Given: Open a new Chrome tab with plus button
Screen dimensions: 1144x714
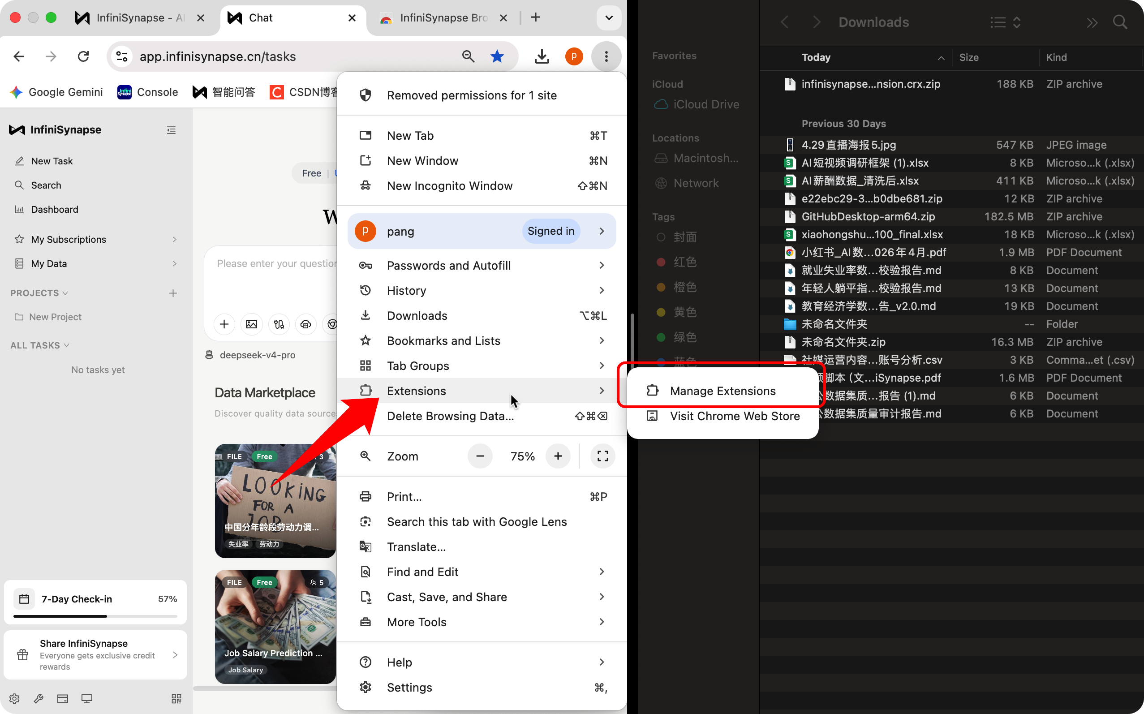Looking at the screenshot, I should [535, 18].
